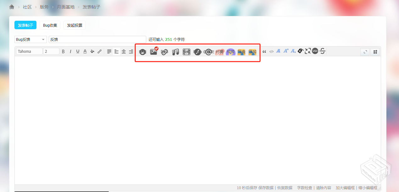
Task: Switch to the Bug收集 tab
Action: click(x=50, y=25)
